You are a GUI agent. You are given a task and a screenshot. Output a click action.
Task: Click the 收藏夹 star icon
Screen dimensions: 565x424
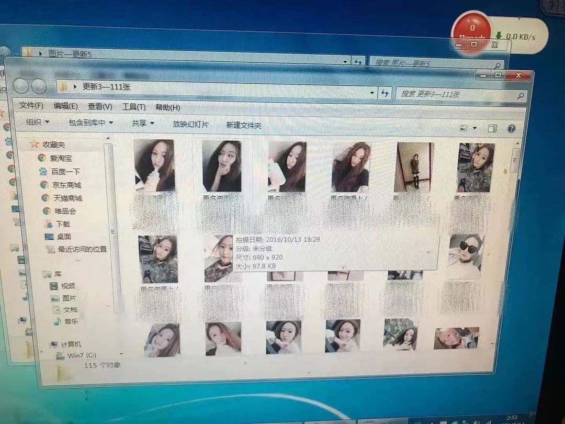(34, 144)
